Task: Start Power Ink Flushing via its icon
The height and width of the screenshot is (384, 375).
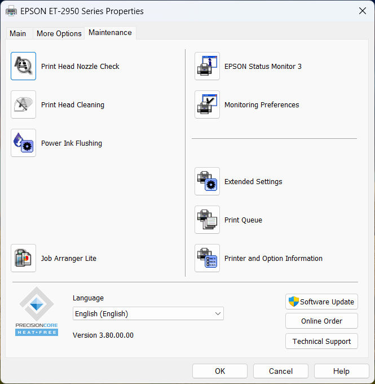Action: click(23, 143)
